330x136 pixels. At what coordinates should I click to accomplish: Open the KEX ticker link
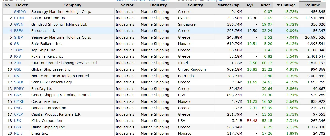click(x=18, y=121)
